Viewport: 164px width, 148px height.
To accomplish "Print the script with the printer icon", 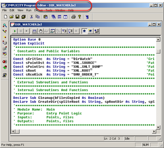I will [73, 17].
